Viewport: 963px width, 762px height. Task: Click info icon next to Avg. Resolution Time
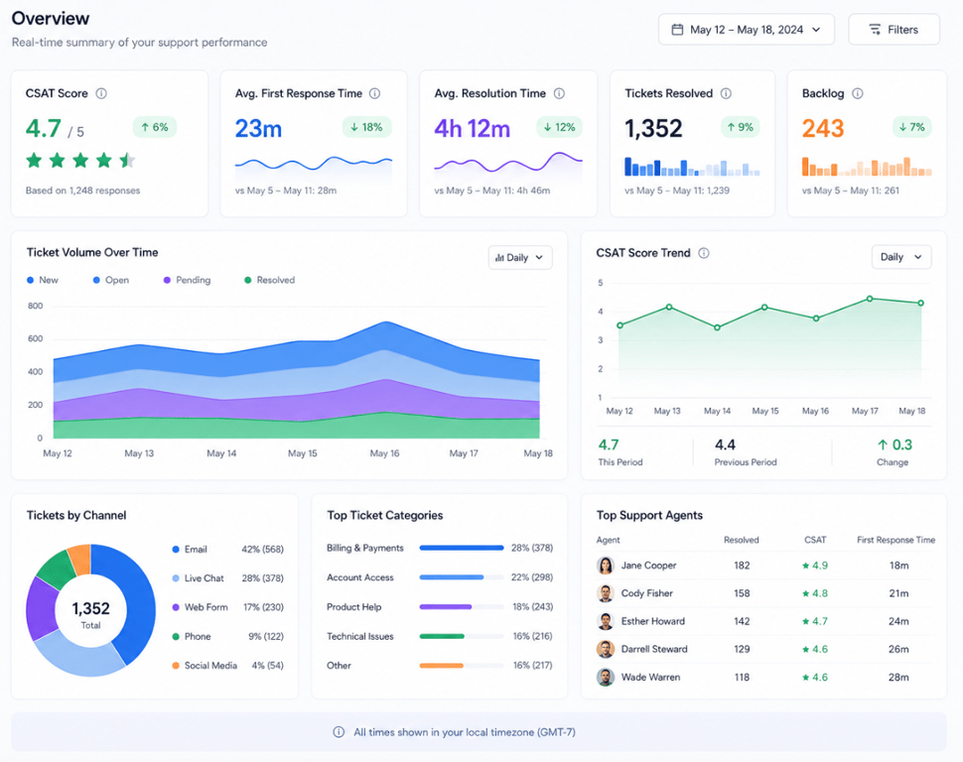coord(559,93)
